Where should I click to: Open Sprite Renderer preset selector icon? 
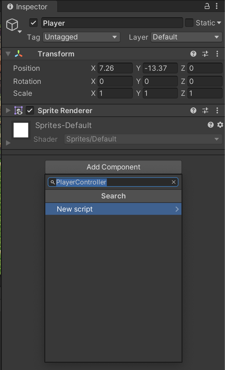click(205, 111)
